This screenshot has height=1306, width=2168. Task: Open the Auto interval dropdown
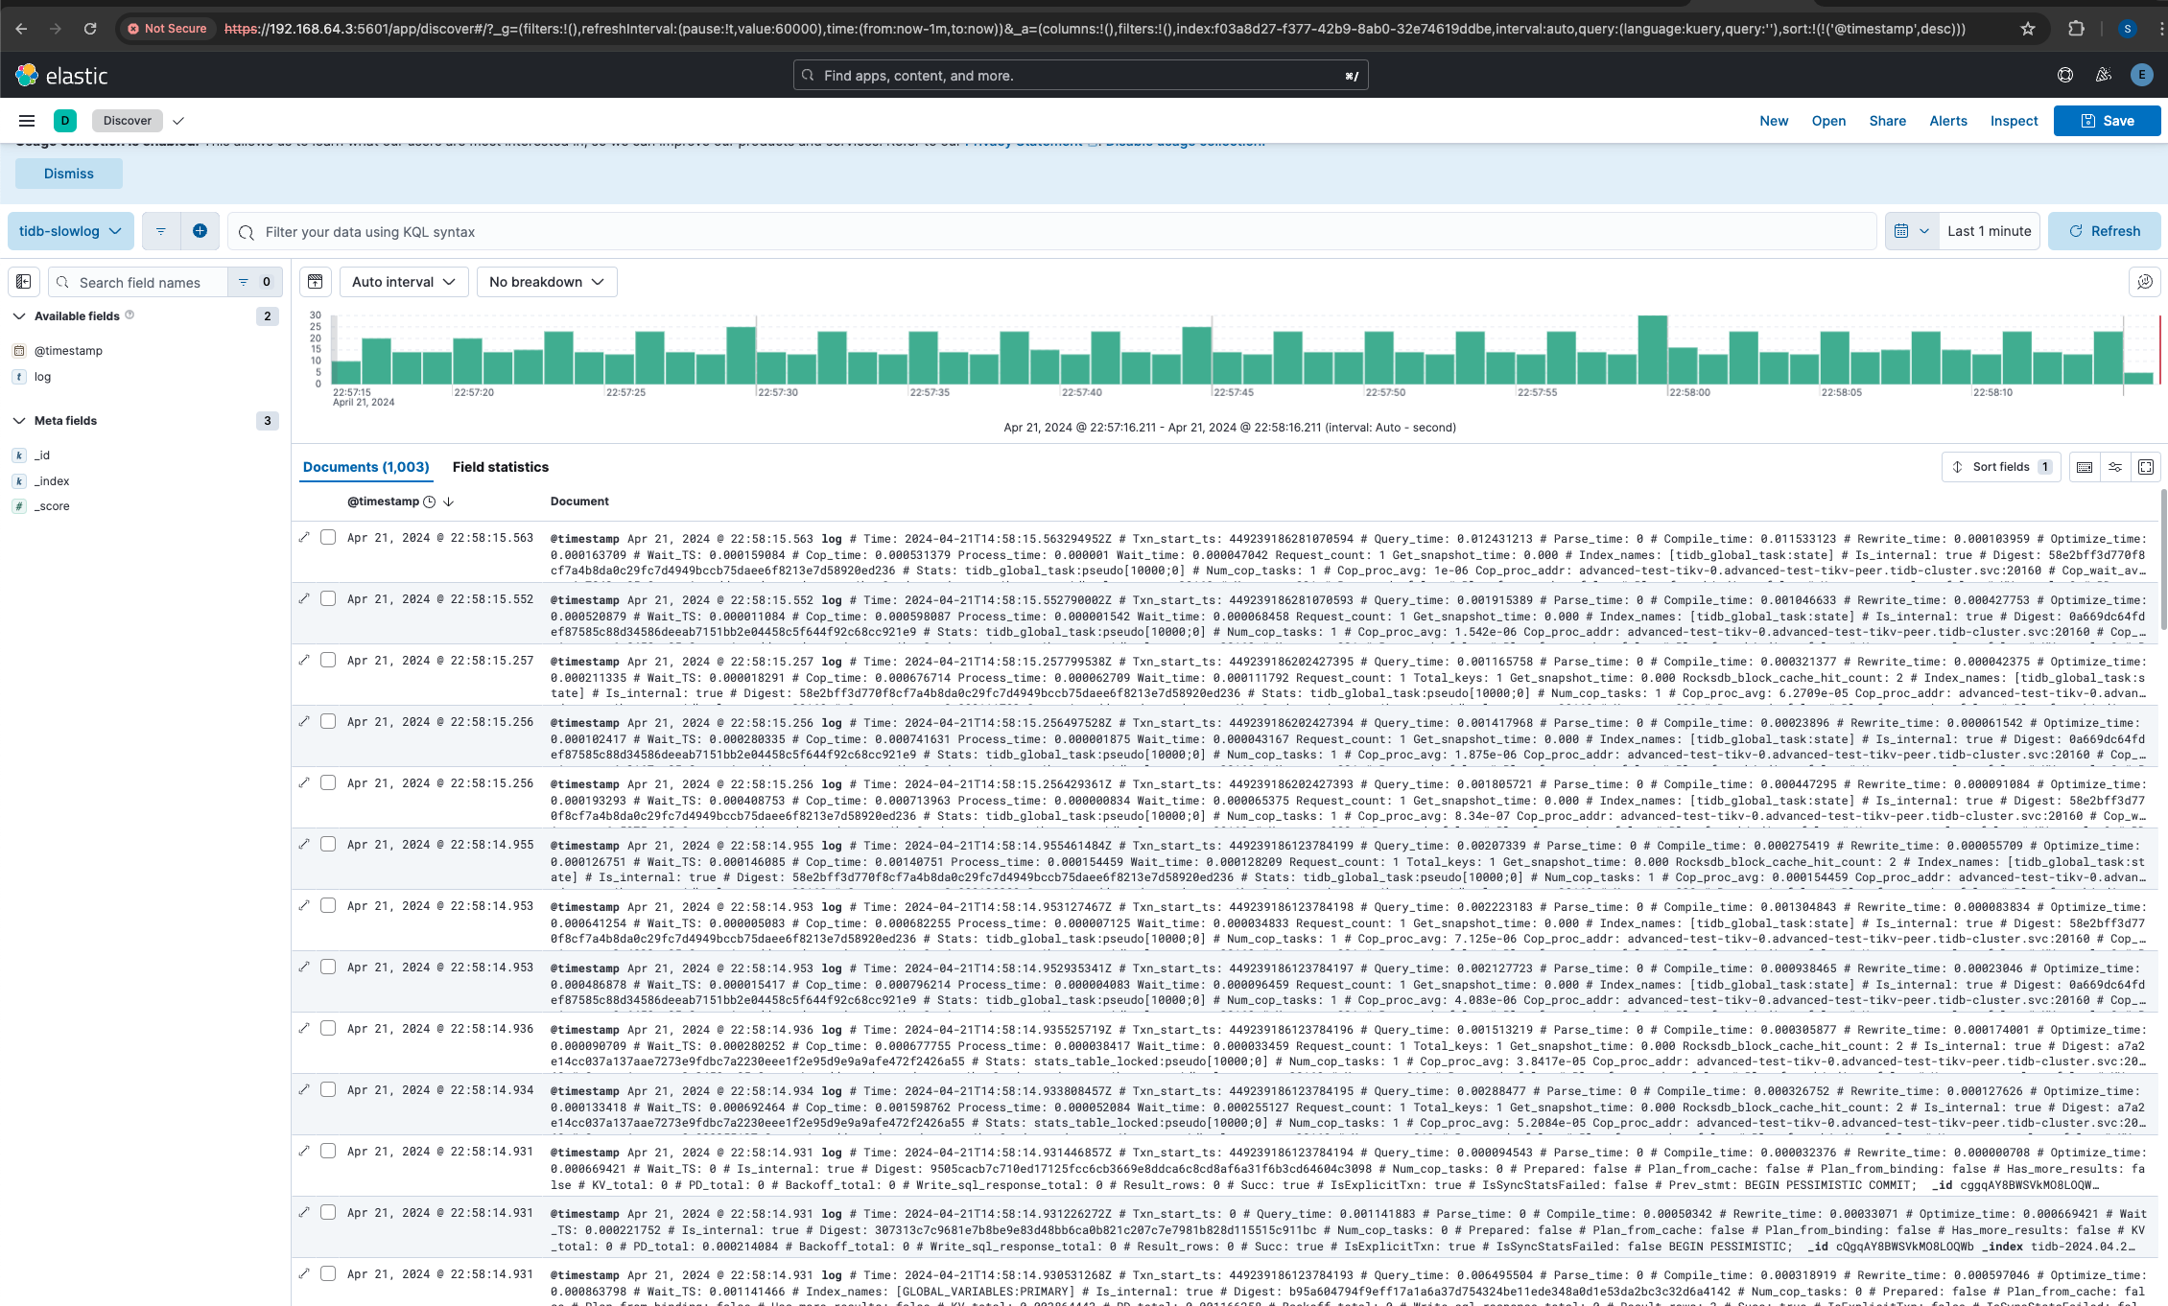tap(404, 282)
